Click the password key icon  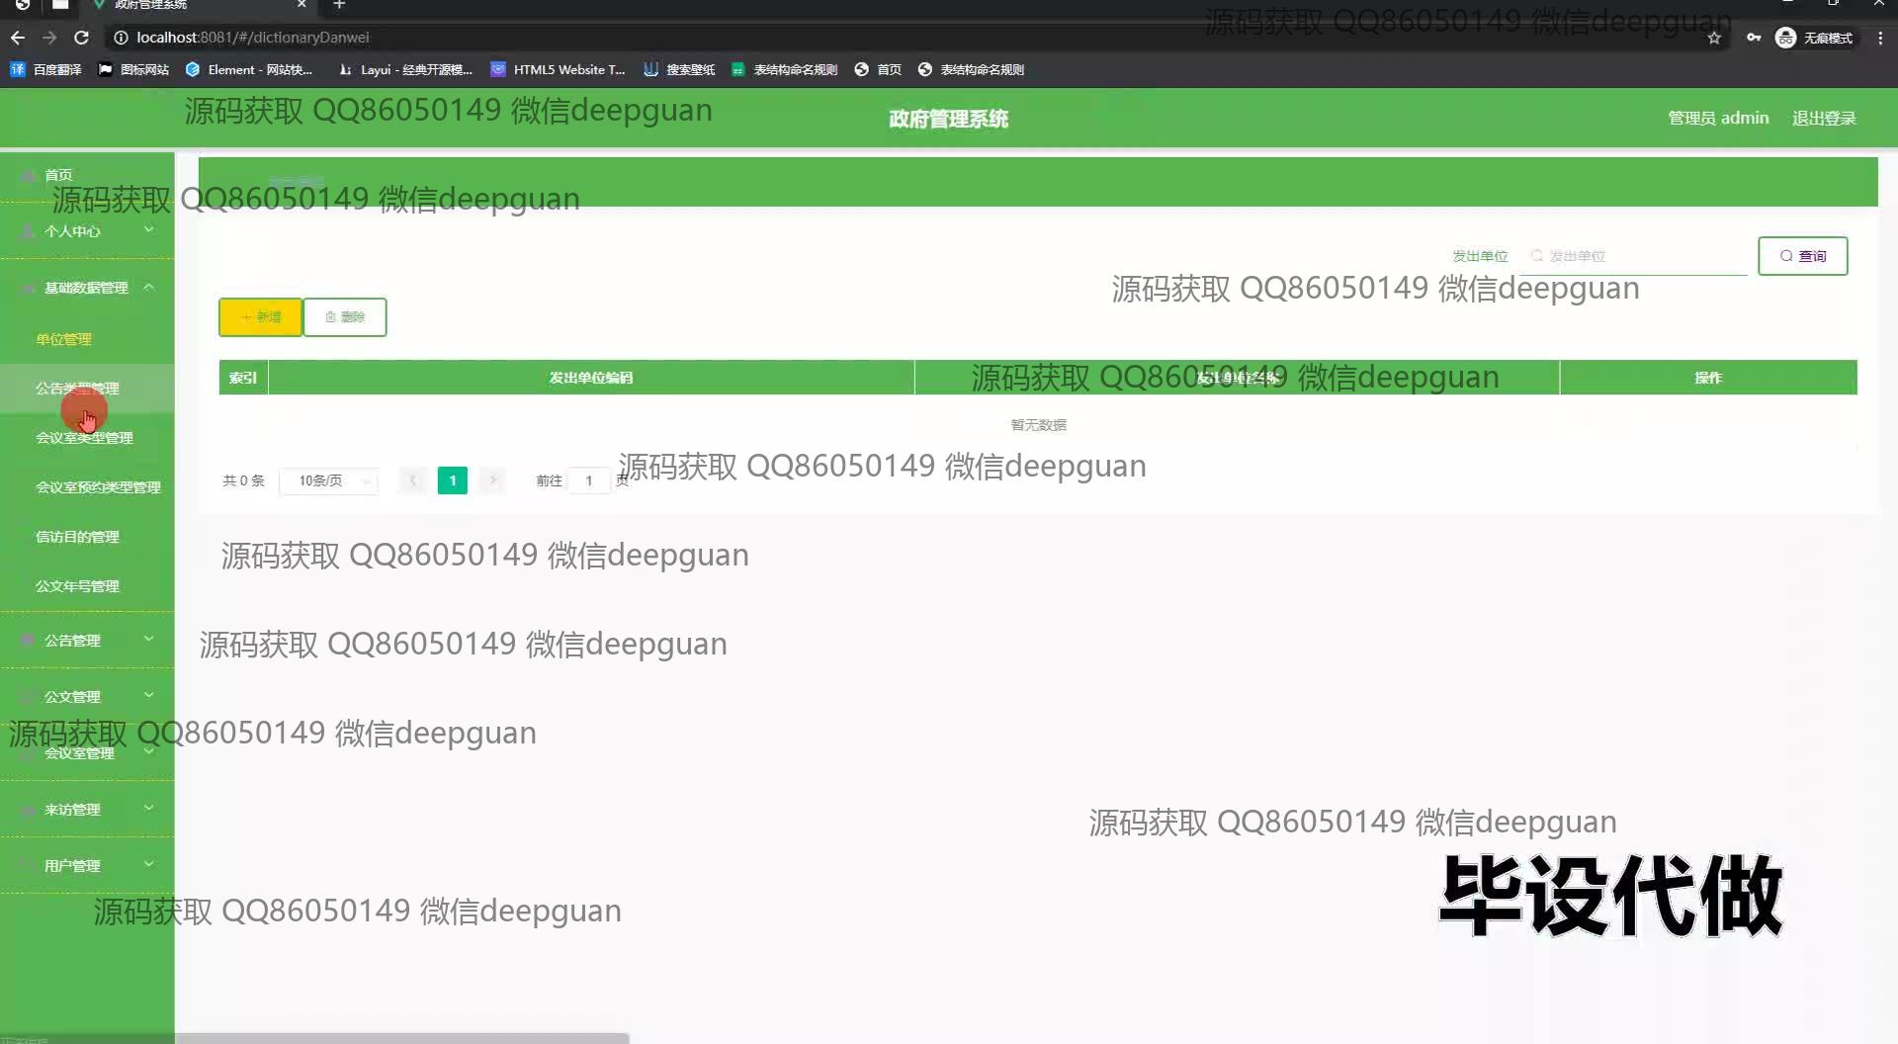point(1753,38)
